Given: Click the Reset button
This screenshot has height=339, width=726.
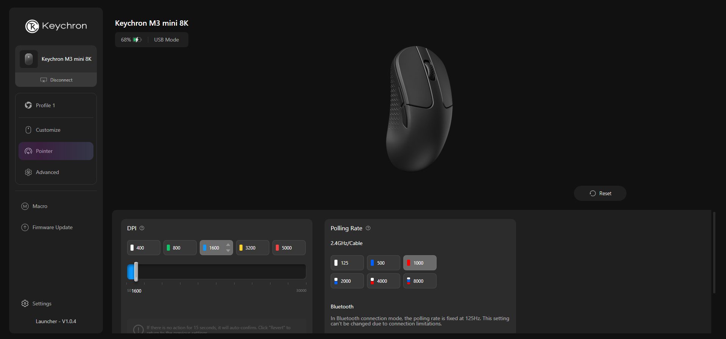Looking at the screenshot, I should coord(600,193).
